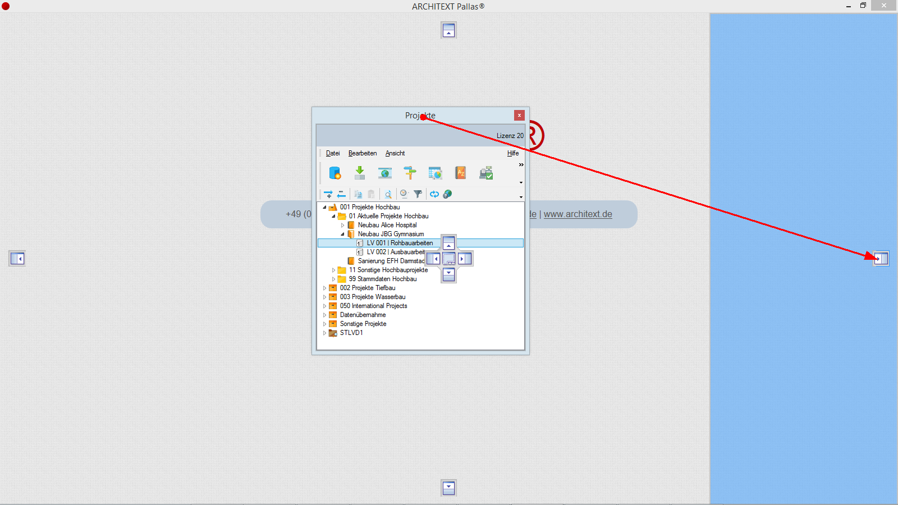898x505 pixels.
Task: Click the new database icon with orange badge
Action: point(335,173)
